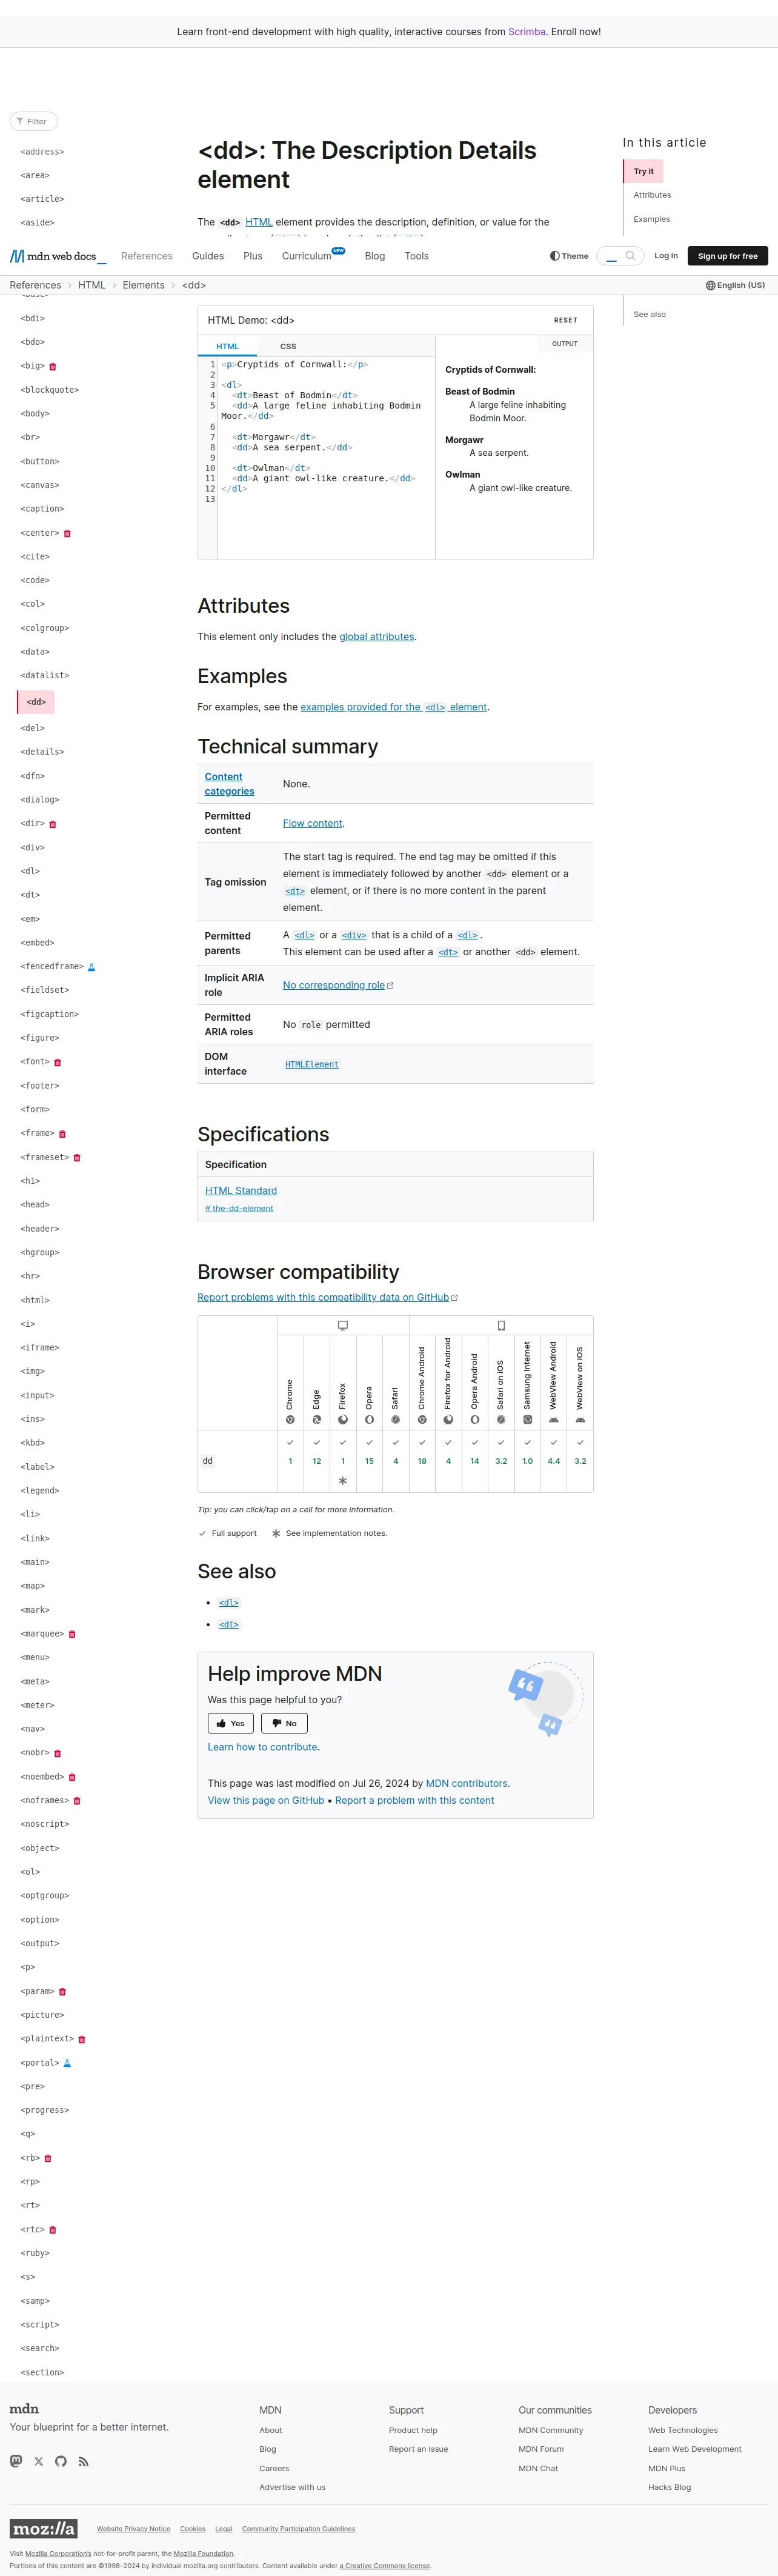The image size is (778, 2576).
Task: Open the Tools menu
Action: 417,256
